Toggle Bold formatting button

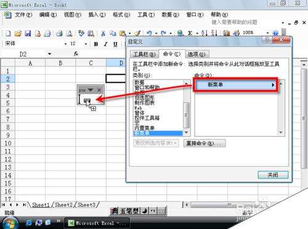pos(95,44)
